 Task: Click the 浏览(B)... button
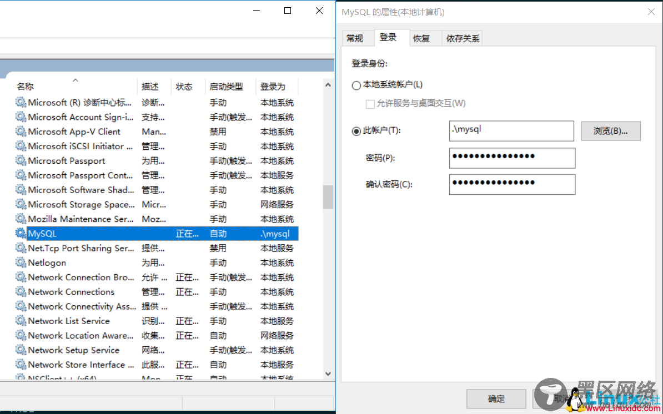point(611,131)
